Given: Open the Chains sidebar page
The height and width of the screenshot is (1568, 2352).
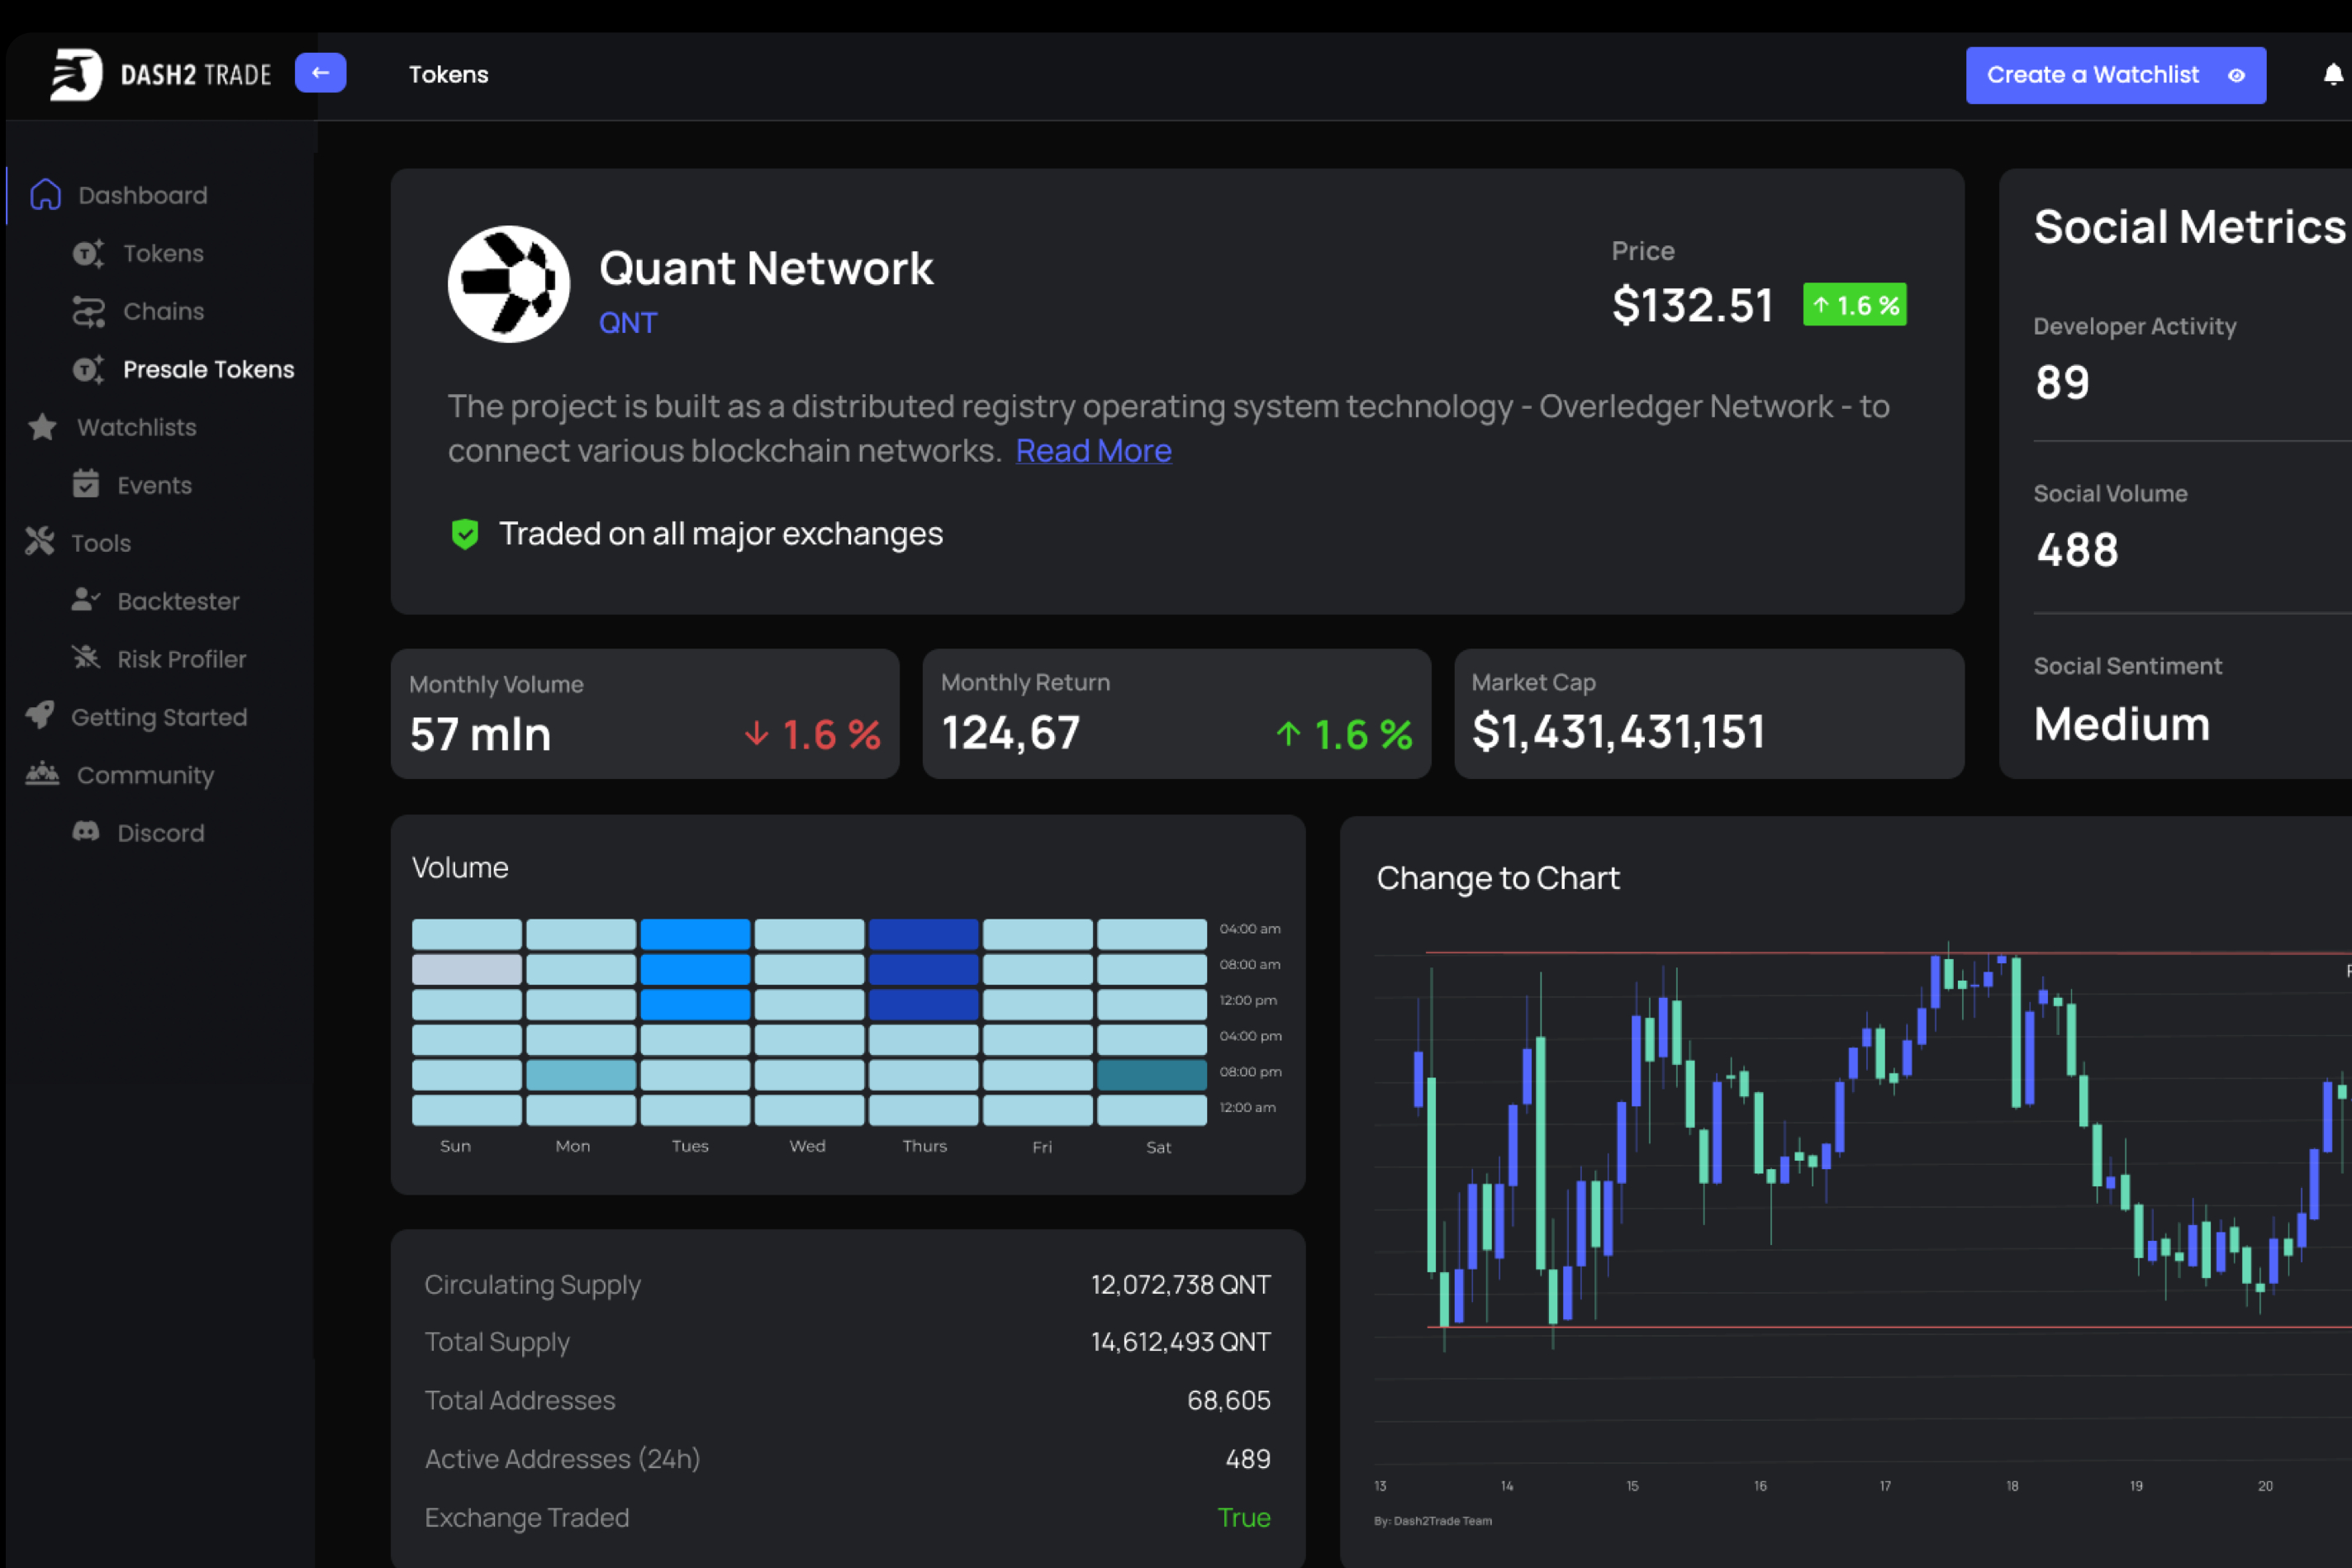Looking at the screenshot, I should (163, 311).
